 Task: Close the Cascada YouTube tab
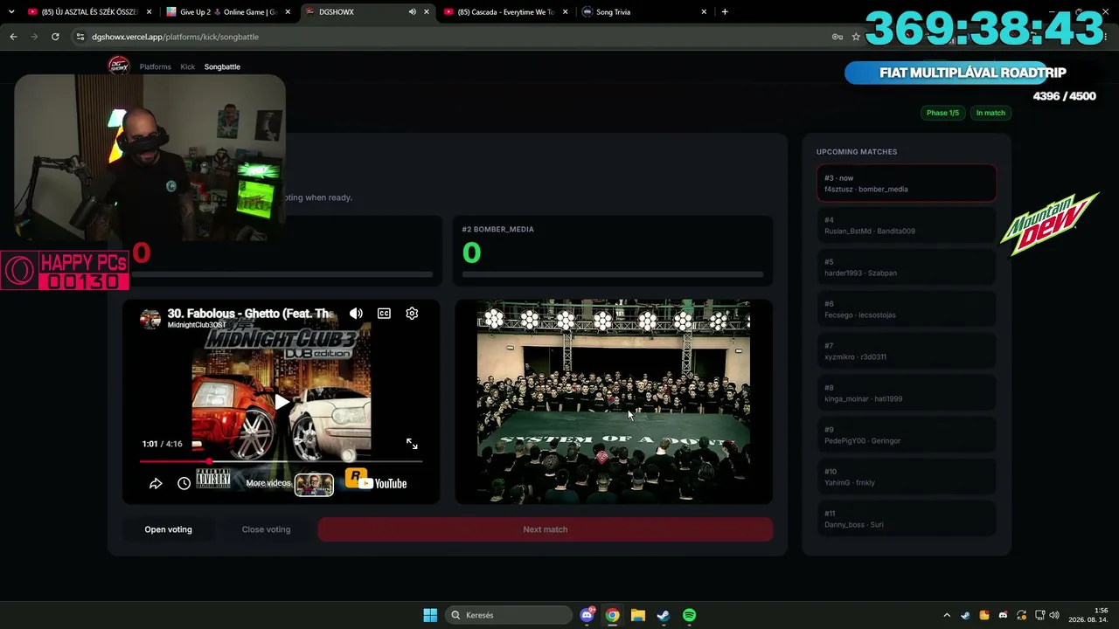pyautogui.click(x=566, y=12)
